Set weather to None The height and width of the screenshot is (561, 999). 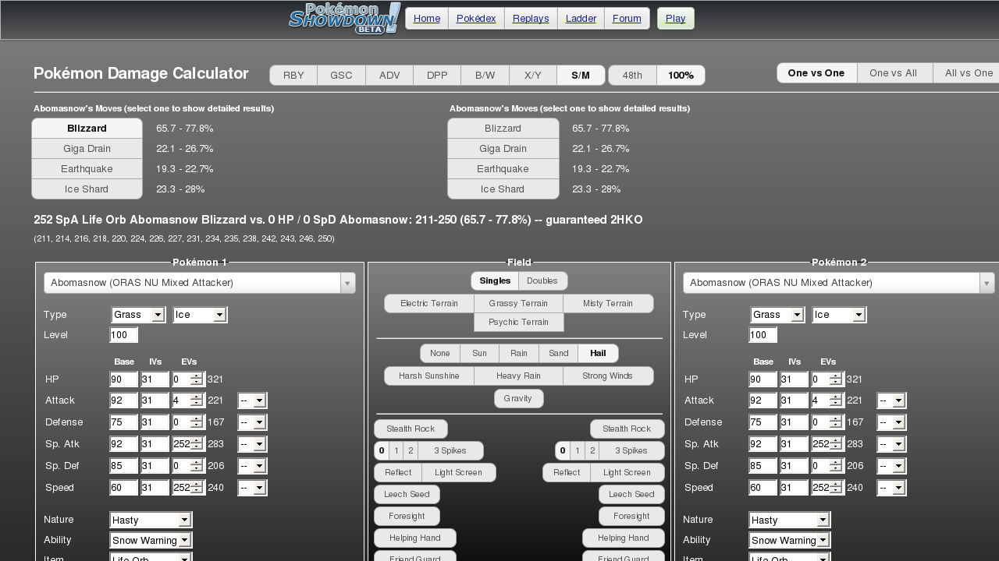pos(440,353)
